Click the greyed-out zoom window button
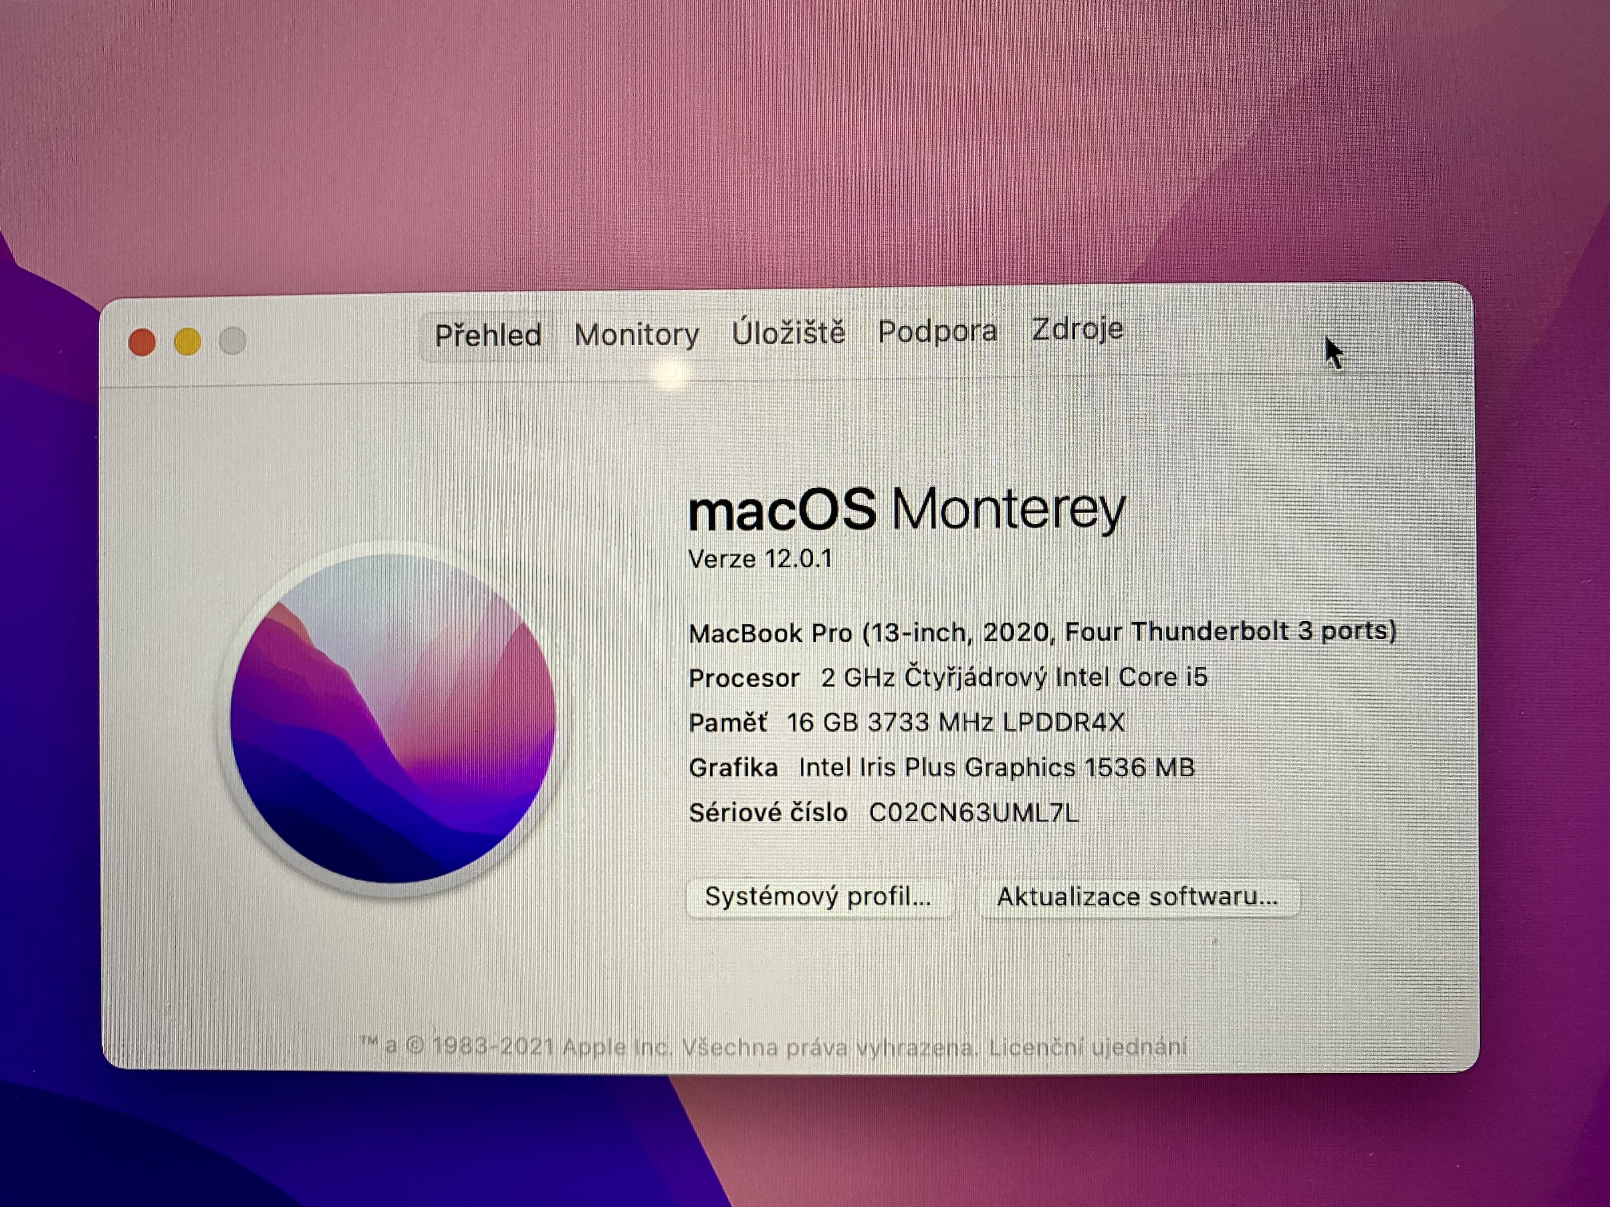Screen dimensions: 1610x1207 233,340
